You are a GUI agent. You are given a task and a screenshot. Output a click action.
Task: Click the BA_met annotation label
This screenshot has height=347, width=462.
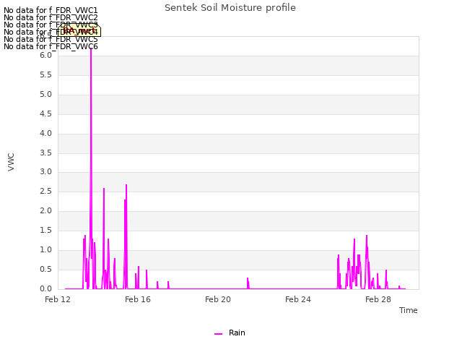pyautogui.click(x=79, y=30)
